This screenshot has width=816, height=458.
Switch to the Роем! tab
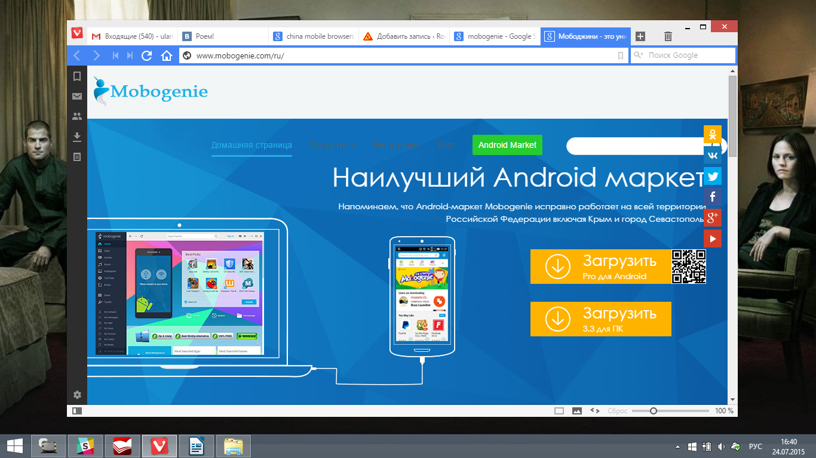223,36
